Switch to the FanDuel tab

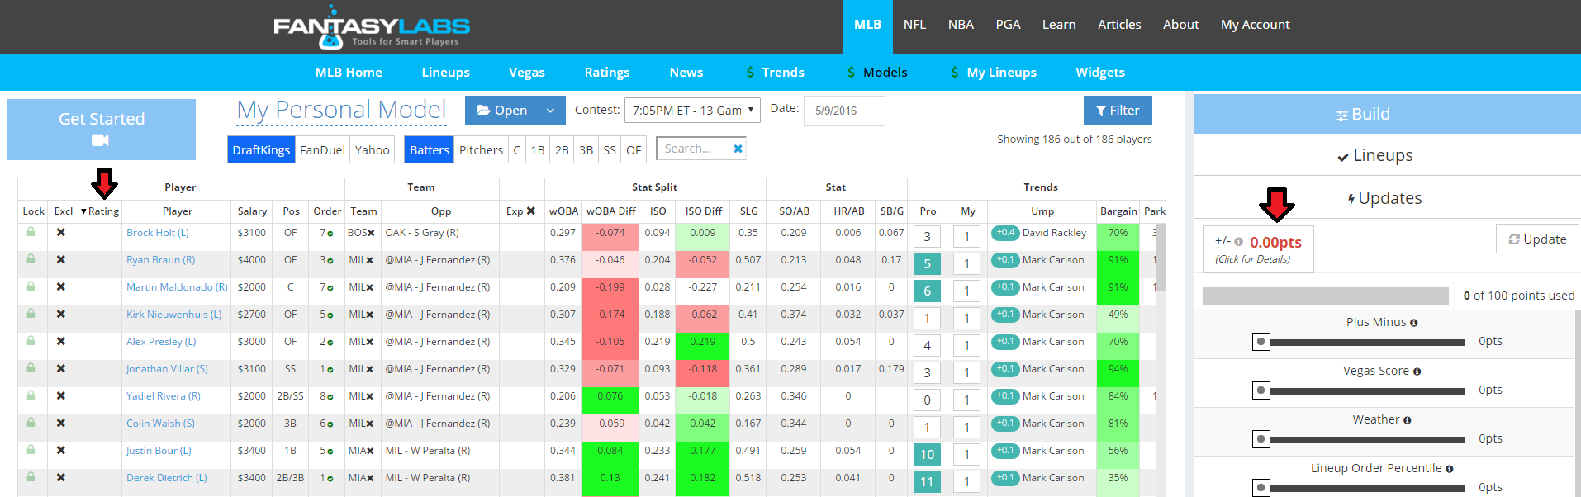click(322, 149)
